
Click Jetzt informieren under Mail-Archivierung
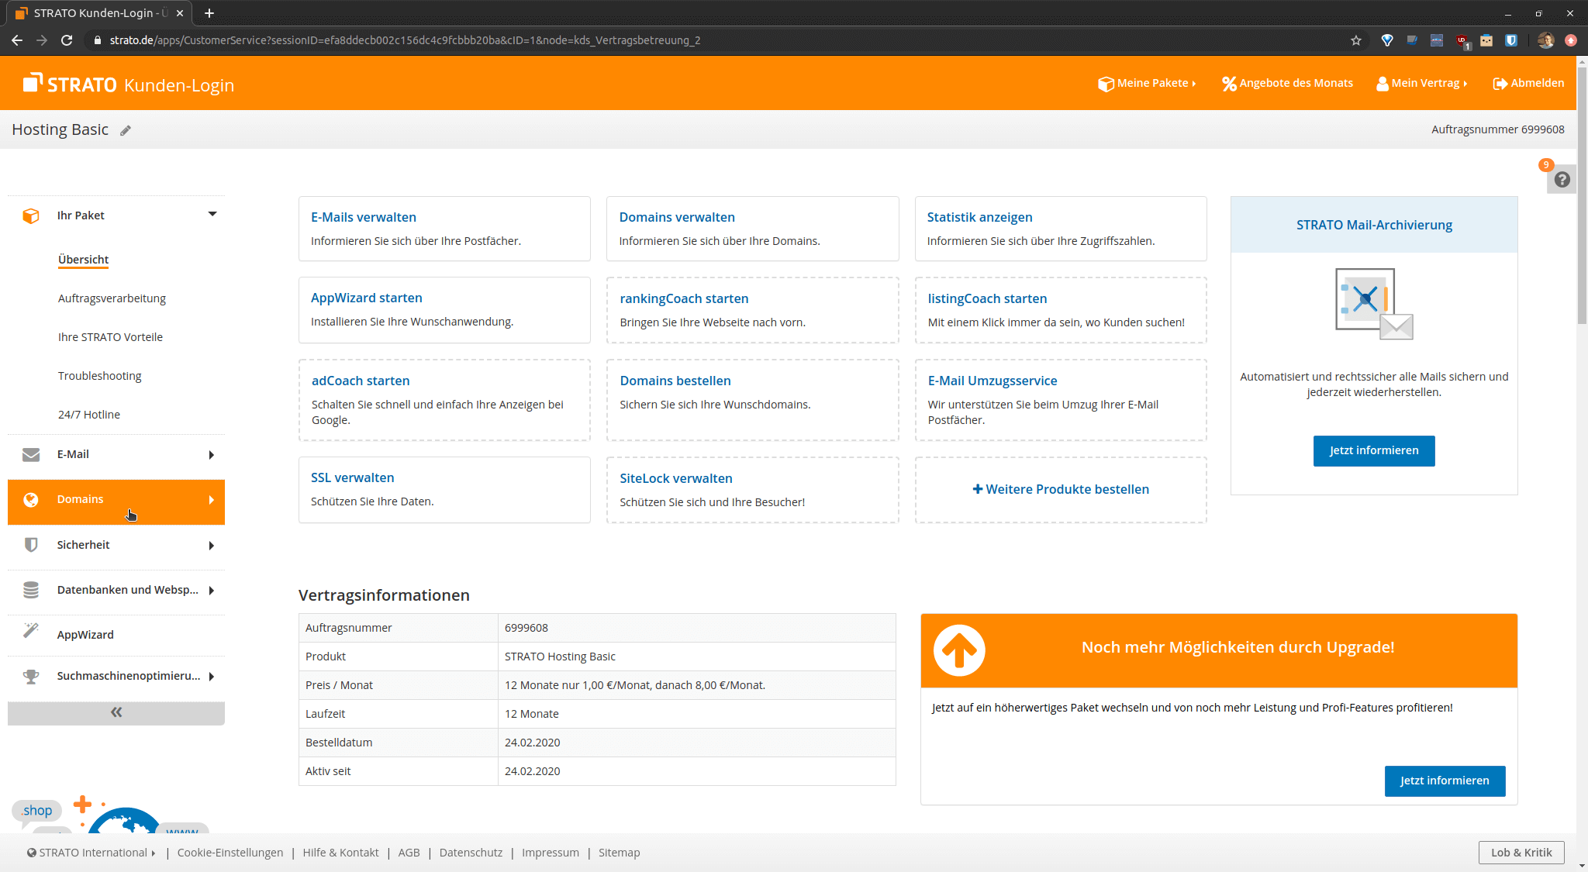pyautogui.click(x=1374, y=451)
